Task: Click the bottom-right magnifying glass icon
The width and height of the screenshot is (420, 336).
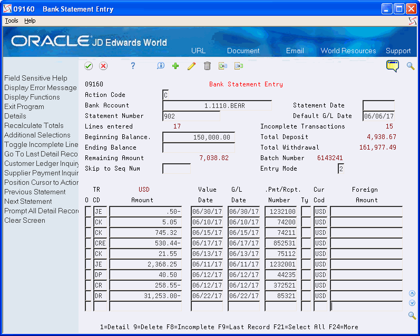Action: coord(412,315)
